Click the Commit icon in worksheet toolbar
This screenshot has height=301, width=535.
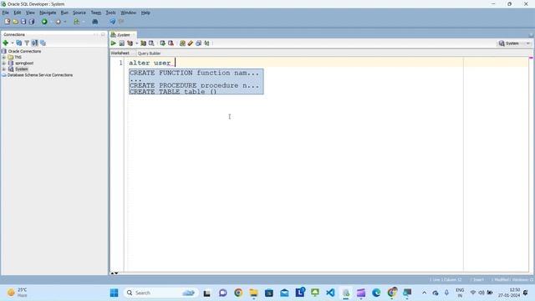click(x=163, y=43)
